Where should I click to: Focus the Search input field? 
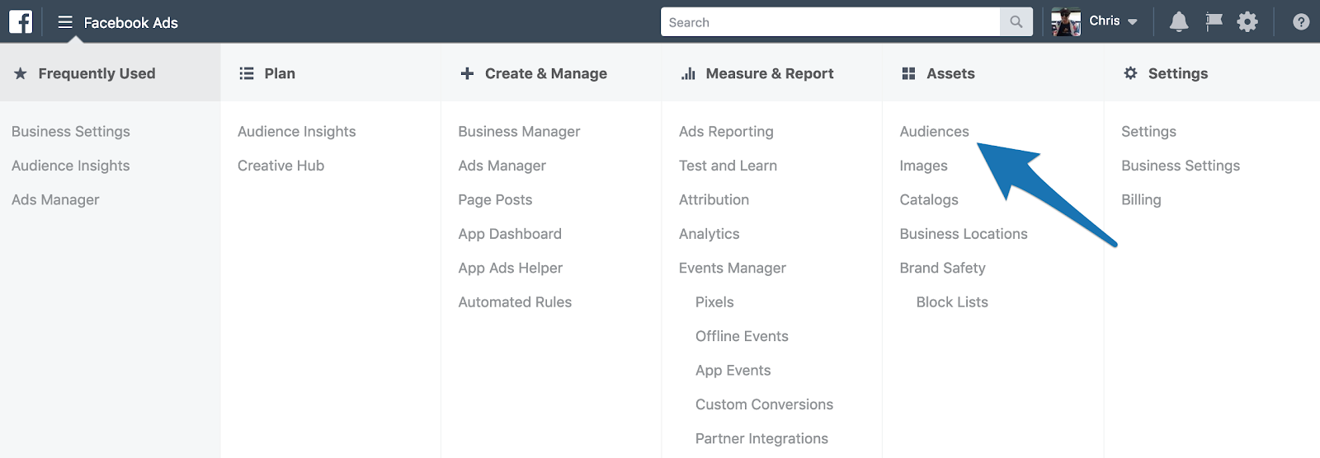[x=830, y=22]
